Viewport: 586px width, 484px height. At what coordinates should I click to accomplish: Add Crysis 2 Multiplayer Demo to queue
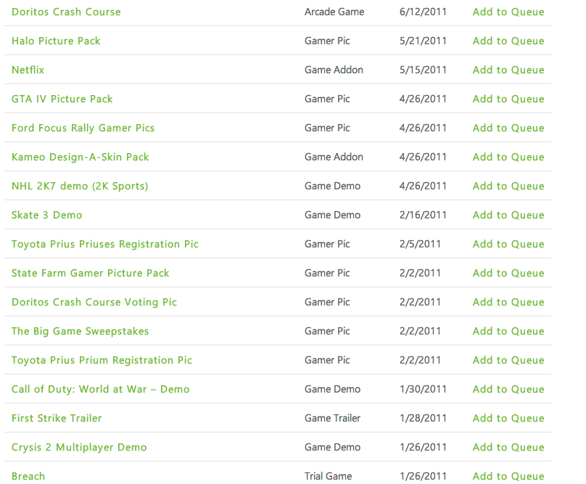[x=508, y=447]
